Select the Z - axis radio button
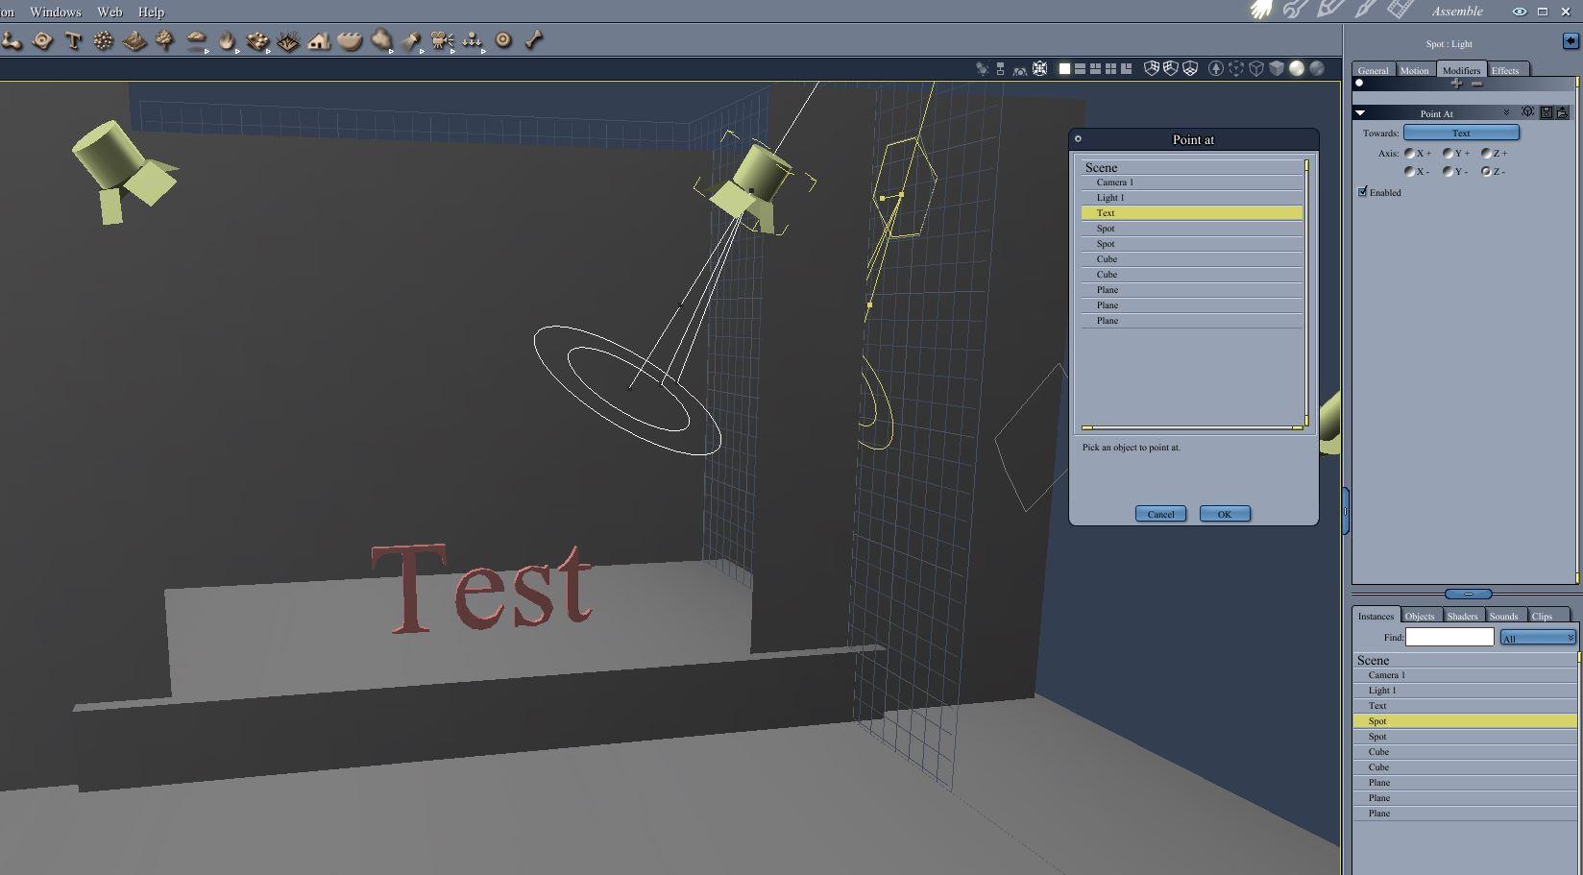Screen dimensions: 1583x875 click(1486, 172)
